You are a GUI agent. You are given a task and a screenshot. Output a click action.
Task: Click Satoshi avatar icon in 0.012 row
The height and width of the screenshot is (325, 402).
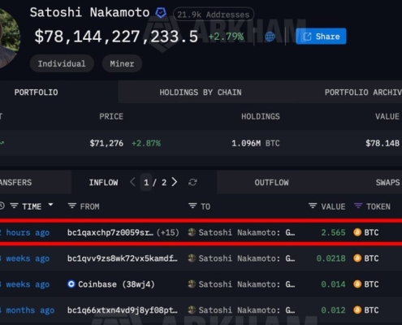pyautogui.click(x=192, y=310)
